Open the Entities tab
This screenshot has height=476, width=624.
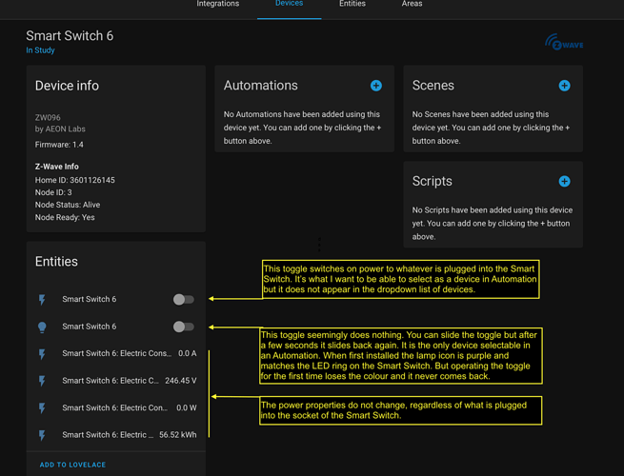click(352, 5)
